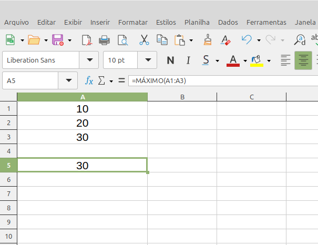The height and width of the screenshot is (245, 318).
Task: Open the Name Box dropdown
Action: click(x=68, y=80)
